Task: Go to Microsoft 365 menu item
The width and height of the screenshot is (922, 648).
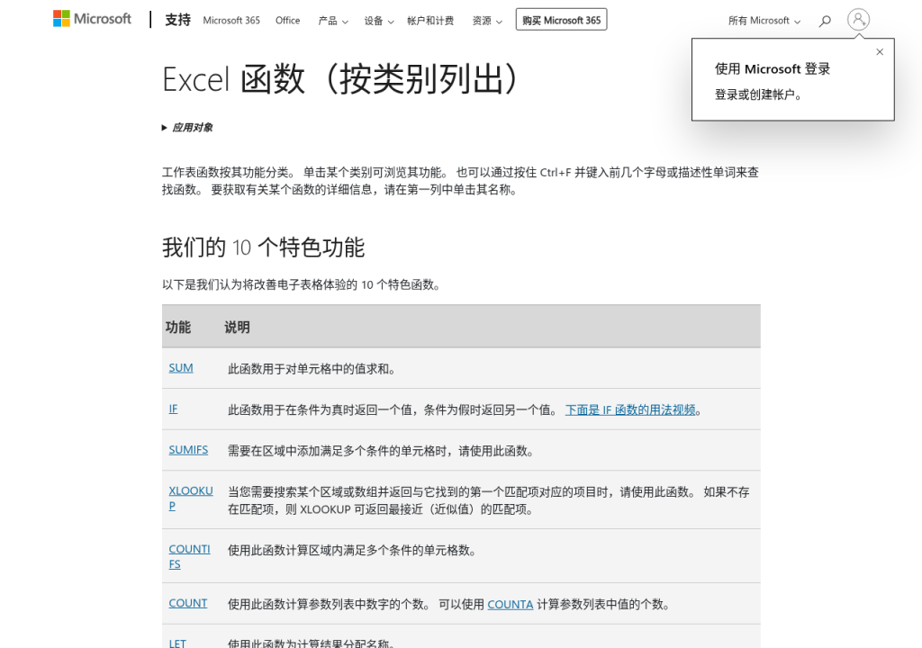Action: 231,21
